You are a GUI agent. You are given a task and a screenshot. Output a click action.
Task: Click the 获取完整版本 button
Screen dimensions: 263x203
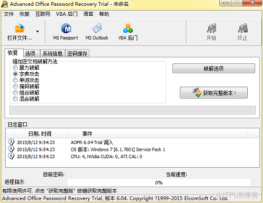(x=214, y=93)
